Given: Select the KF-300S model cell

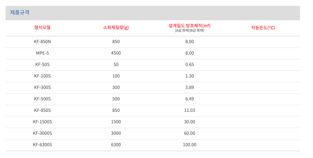Looking at the screenshot, I should coord(42,88).
